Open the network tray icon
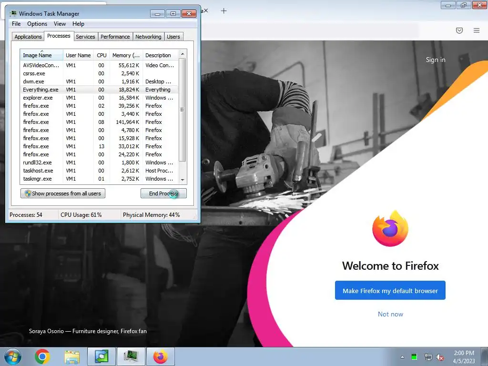Screen dimensions: 488x366 [428, 357]
